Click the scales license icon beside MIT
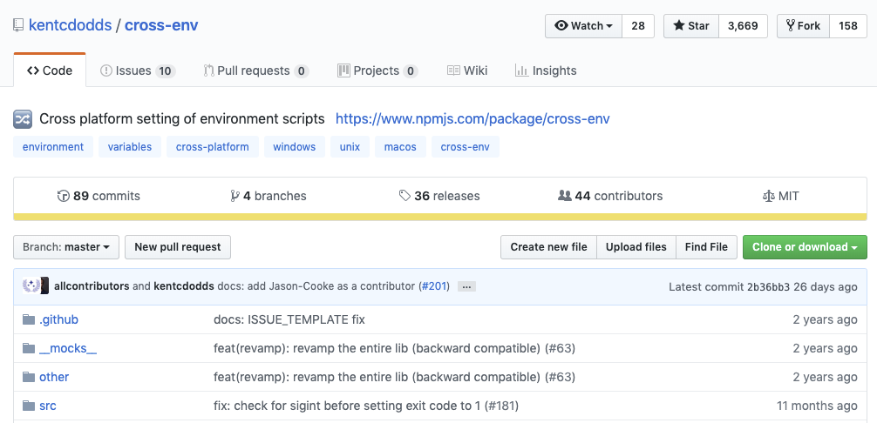The height and width of the screenshot is (423, 877). click(768, 197)
